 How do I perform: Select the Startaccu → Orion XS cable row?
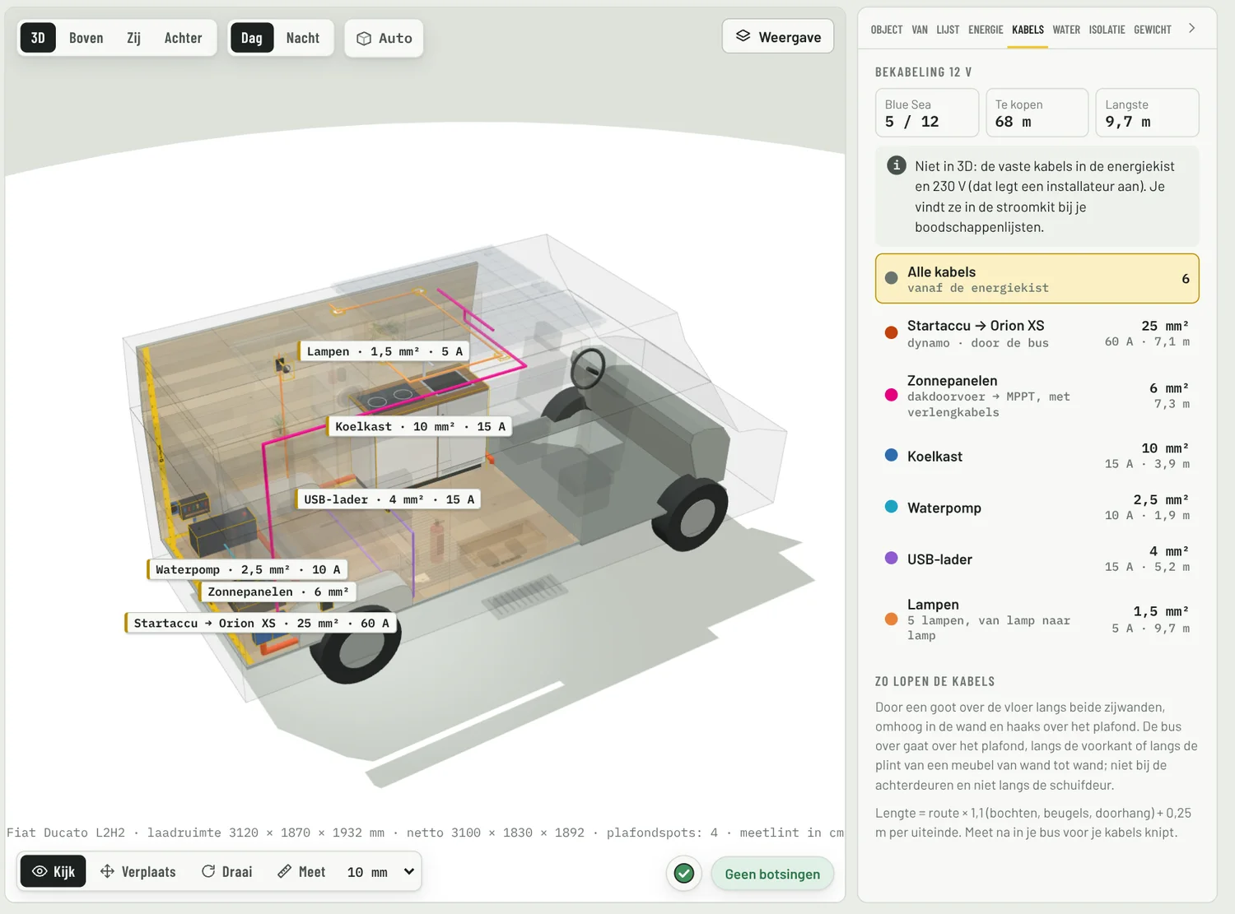point(1037,333)
